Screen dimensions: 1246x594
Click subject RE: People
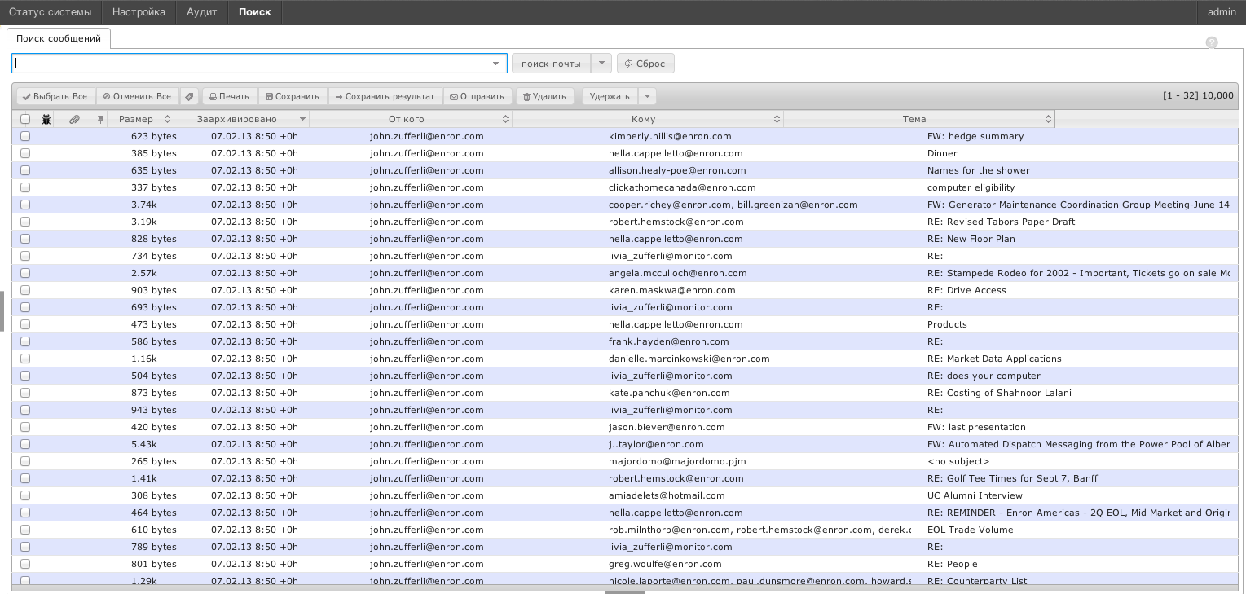click(x=953, y=564)
